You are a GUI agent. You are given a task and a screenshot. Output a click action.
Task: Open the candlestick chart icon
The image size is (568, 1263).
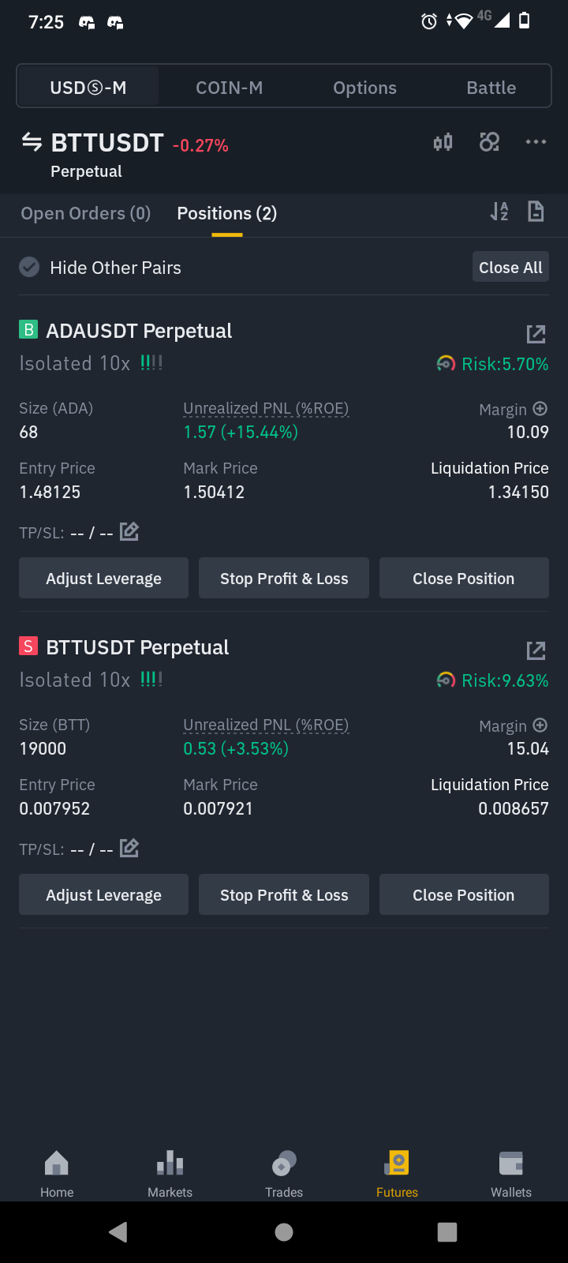pos(443,142)
